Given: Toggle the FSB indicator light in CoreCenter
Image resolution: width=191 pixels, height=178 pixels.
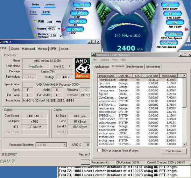Looking at the screenshot, I should [35, 22].
